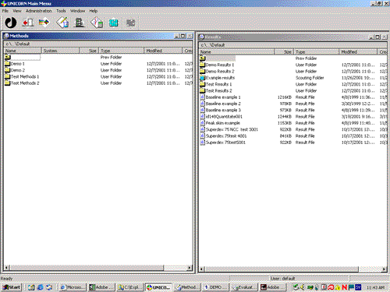Image resolution: width=390 pixels, height=292 pixels.
Task: Click the Results path bar c:\...\Default
Action: 293,45
